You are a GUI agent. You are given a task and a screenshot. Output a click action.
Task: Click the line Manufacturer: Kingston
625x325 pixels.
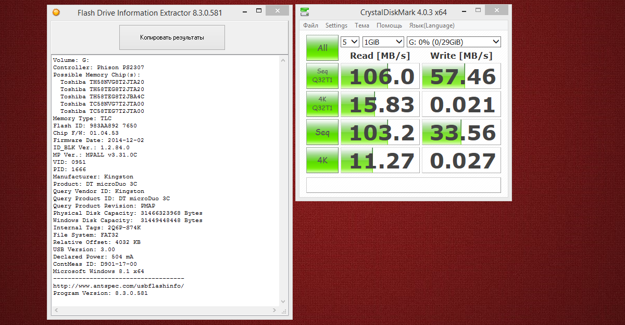(x=93, y=177)
